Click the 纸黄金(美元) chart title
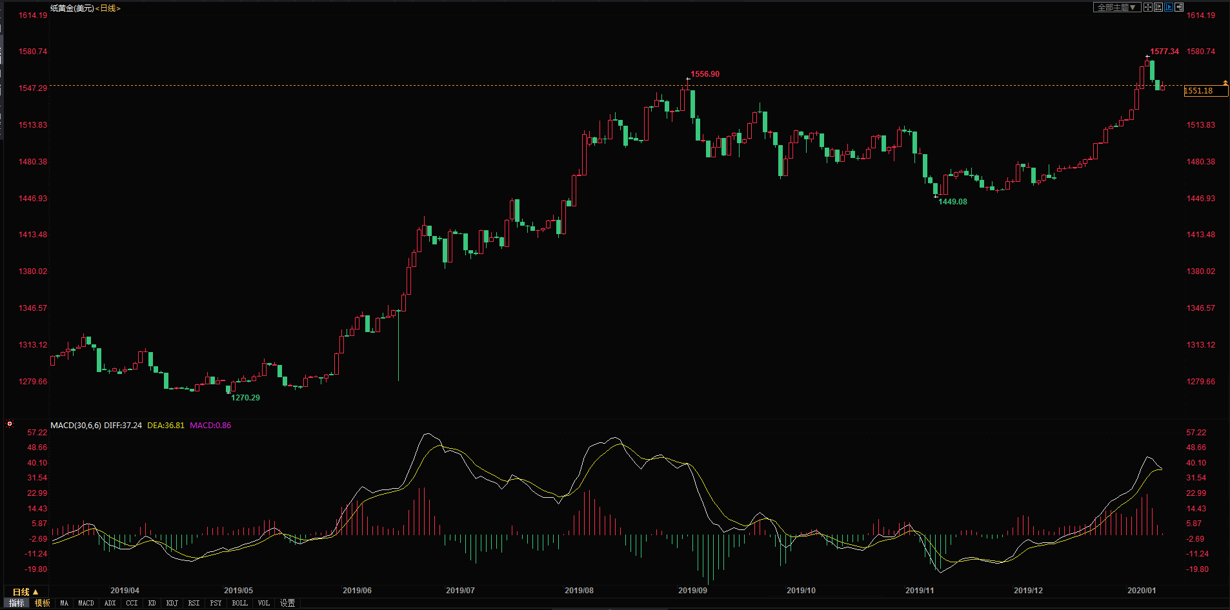Viewport: 1230px width, 610px height. coord(72,8)
